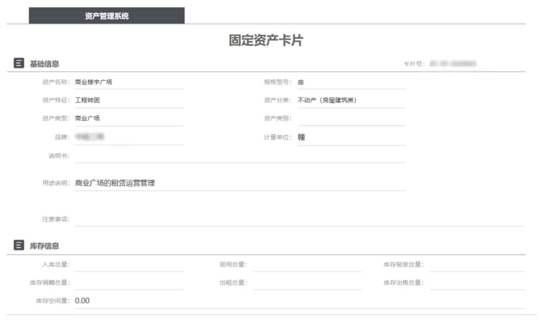Click the empty 库存报废总量 field
The height and width of the screenshot is (322, 542).
click(477, 265)
